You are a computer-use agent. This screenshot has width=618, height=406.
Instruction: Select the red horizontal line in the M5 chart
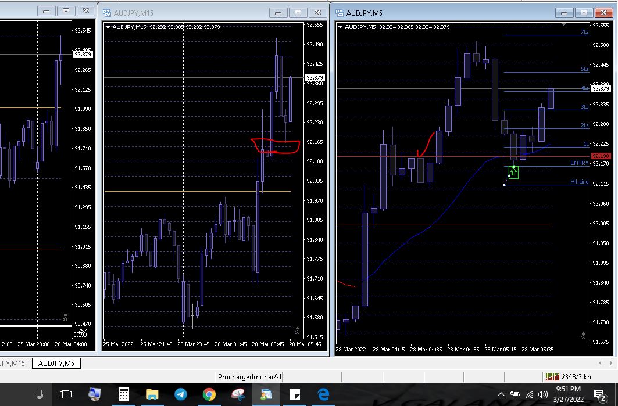click(x=463, y=156)
